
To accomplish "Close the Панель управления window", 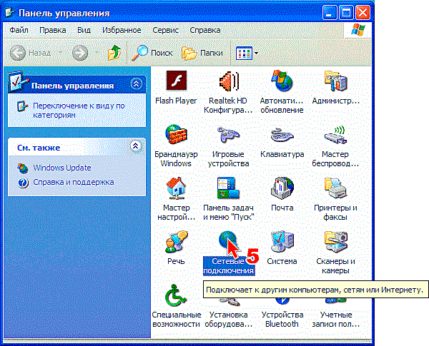I will (x=363, y=13).
